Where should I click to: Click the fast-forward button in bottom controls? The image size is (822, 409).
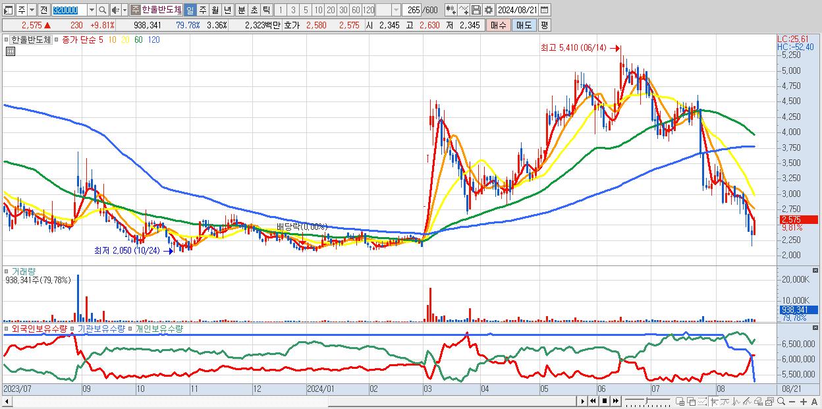point(615,401)
